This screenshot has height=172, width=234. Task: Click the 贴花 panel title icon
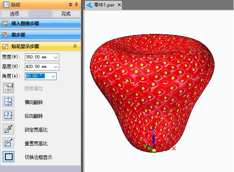click(6, 4)
